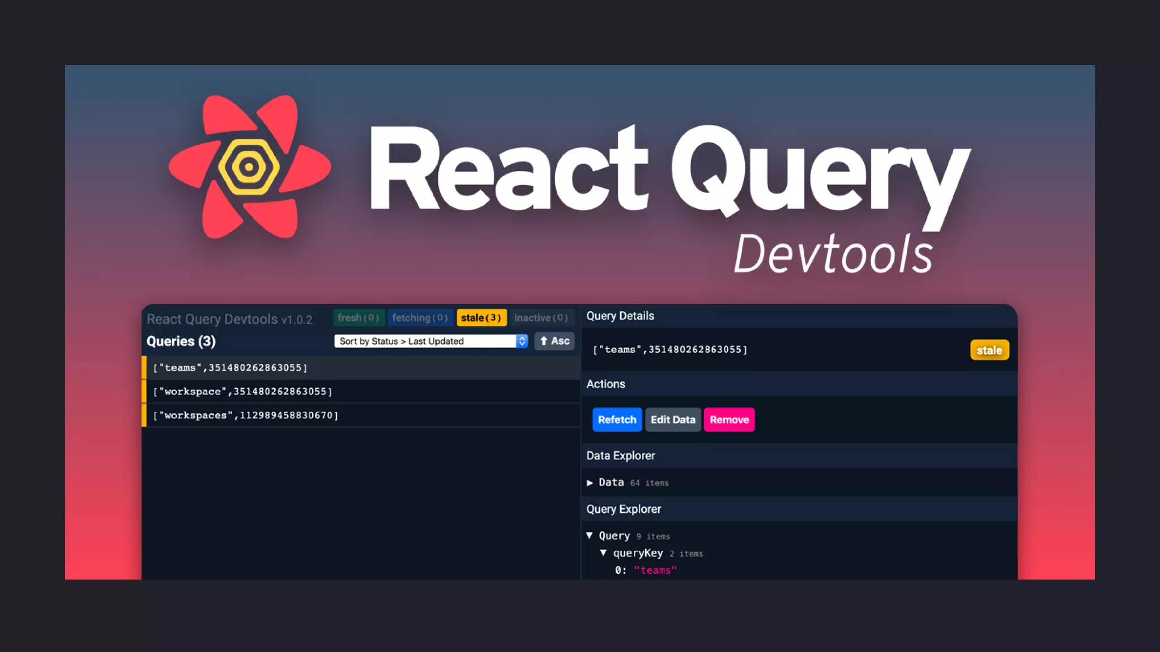Click the "teams" queryKey value
1160x652 pixels.
point(655,570)
